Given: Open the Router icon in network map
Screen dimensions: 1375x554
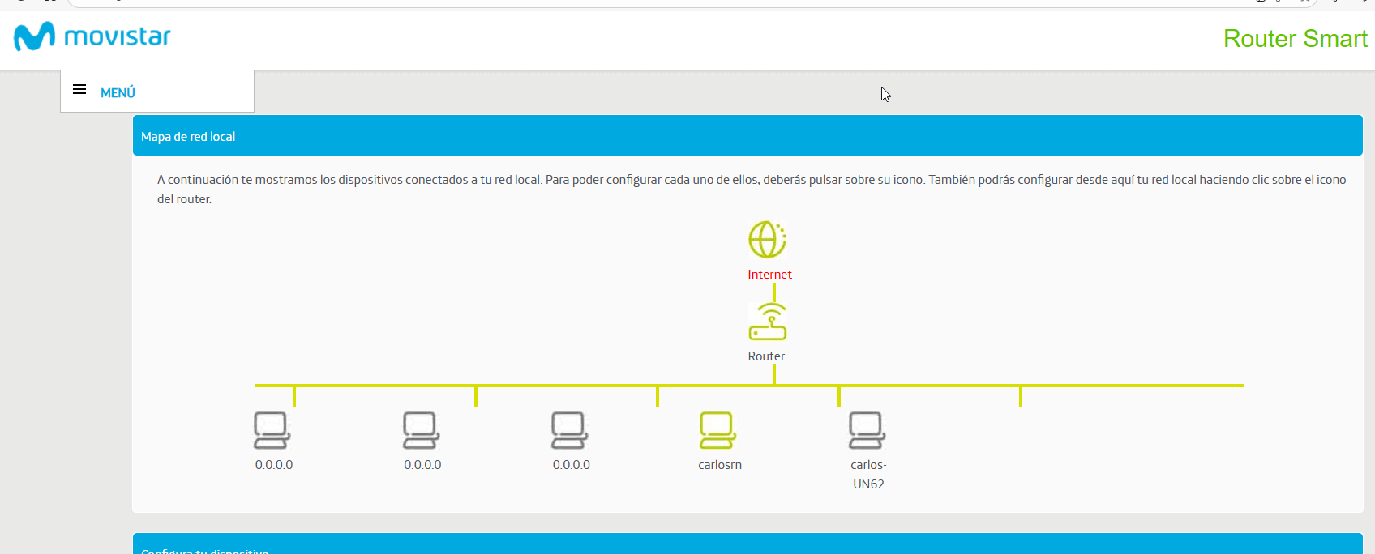Looking at the screenshot, I should [767, 322].
